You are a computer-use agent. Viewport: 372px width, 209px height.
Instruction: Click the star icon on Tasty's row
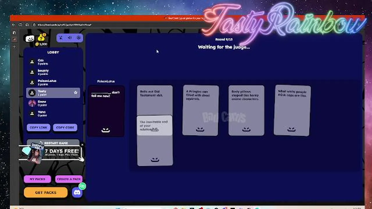click(76, 93)
